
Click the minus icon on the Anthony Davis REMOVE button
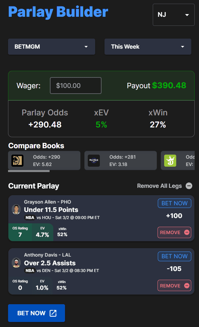click(187, 285)
